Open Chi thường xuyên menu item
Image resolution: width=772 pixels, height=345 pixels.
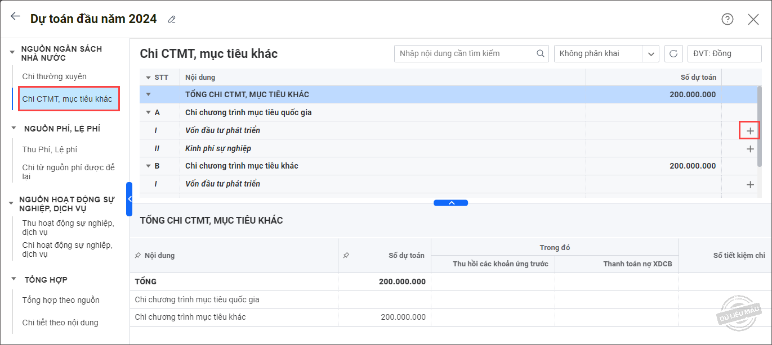click(x=54, y=76)
